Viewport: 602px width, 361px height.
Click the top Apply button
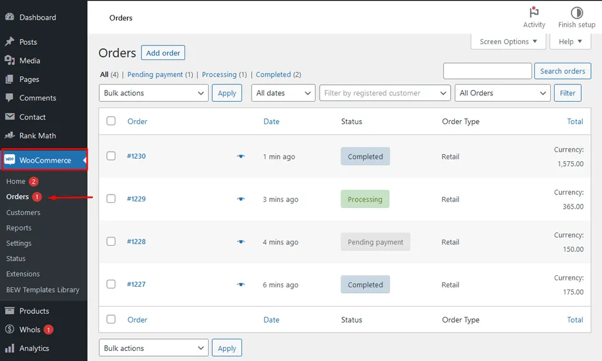pyautogui.click(x=227, y=93)
